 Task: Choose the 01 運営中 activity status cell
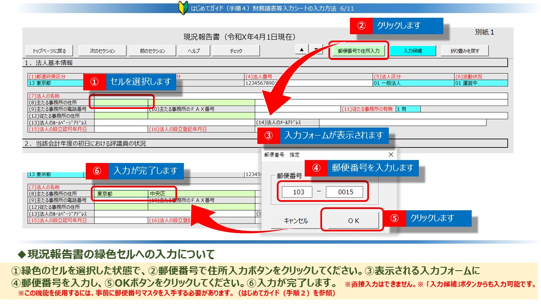click(480, 83)
